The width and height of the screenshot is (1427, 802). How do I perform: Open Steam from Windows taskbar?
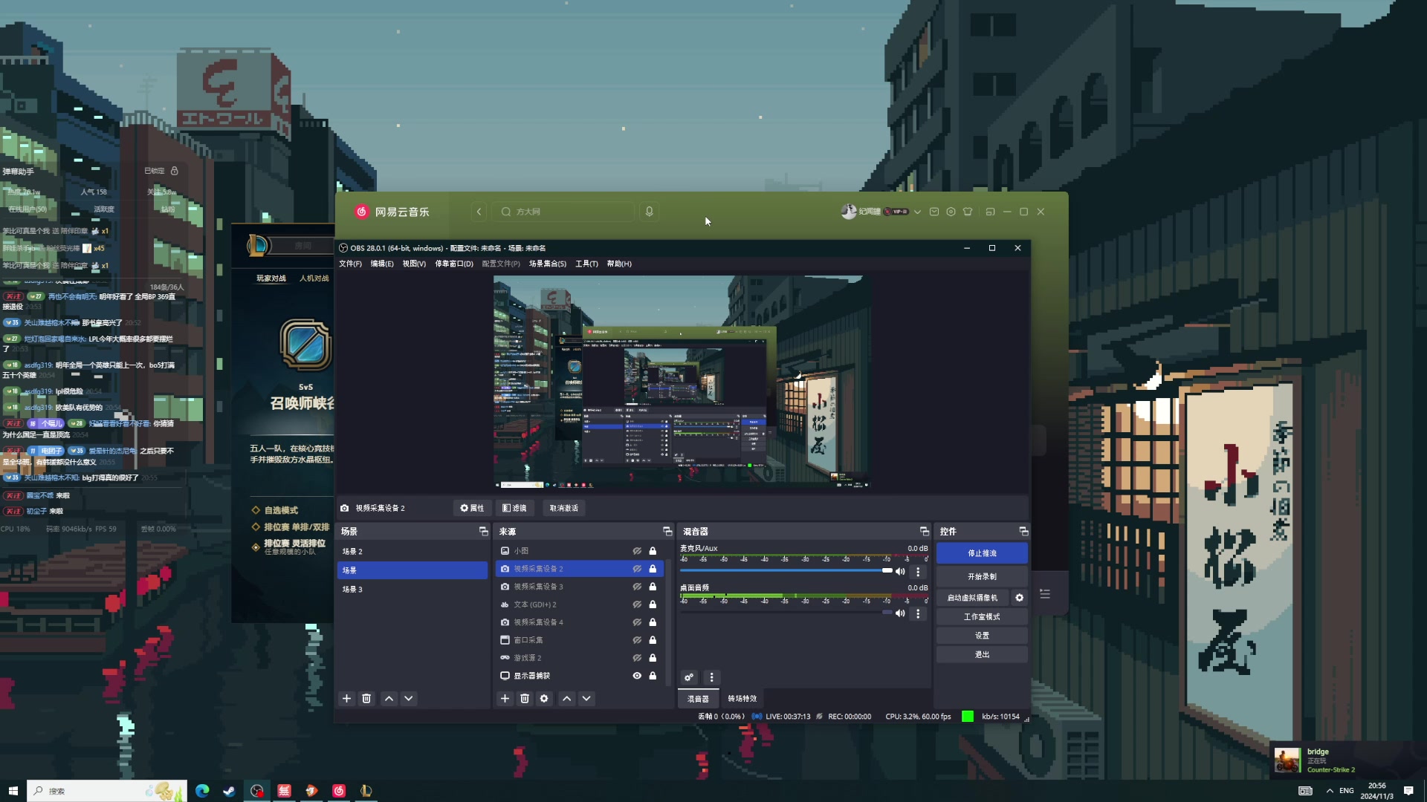(x=229, y=791)
